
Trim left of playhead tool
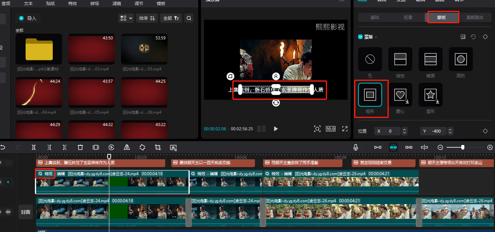tap(49, 147)
